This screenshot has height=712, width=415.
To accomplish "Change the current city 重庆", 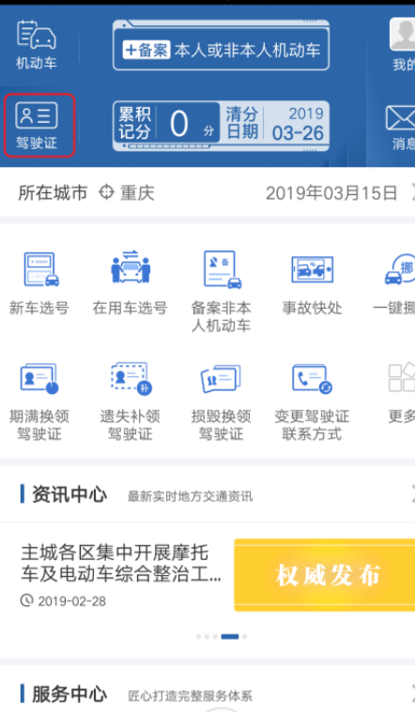I will click(x=137, y=193).
